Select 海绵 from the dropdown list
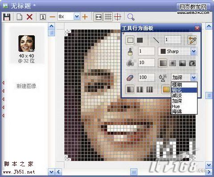This screenshot has width=214, height=177. [184, 111]
